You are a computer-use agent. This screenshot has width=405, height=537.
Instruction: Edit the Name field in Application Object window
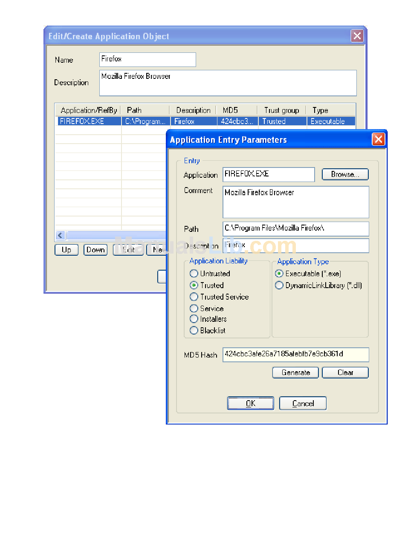[148, 60]
